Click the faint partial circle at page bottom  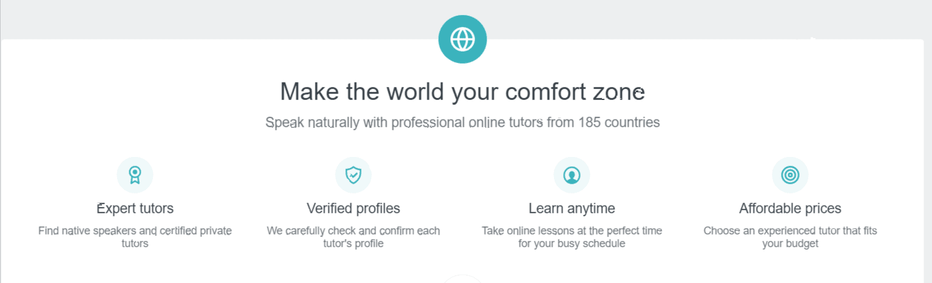click(x=462, y=279)
